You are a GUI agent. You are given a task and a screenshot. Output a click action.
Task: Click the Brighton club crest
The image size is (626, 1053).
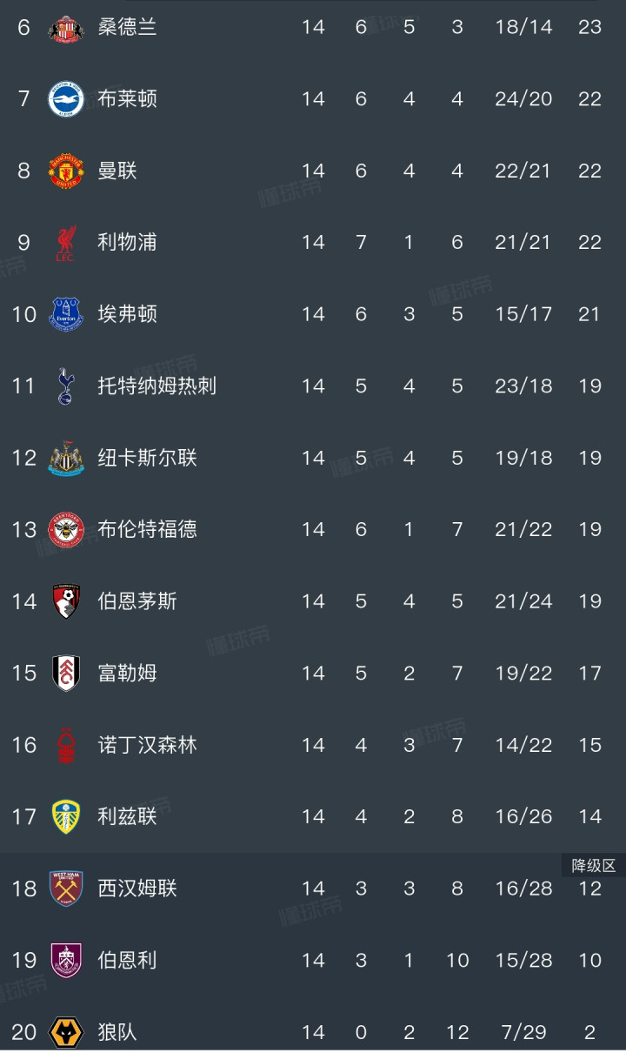[x=66, y=99]
